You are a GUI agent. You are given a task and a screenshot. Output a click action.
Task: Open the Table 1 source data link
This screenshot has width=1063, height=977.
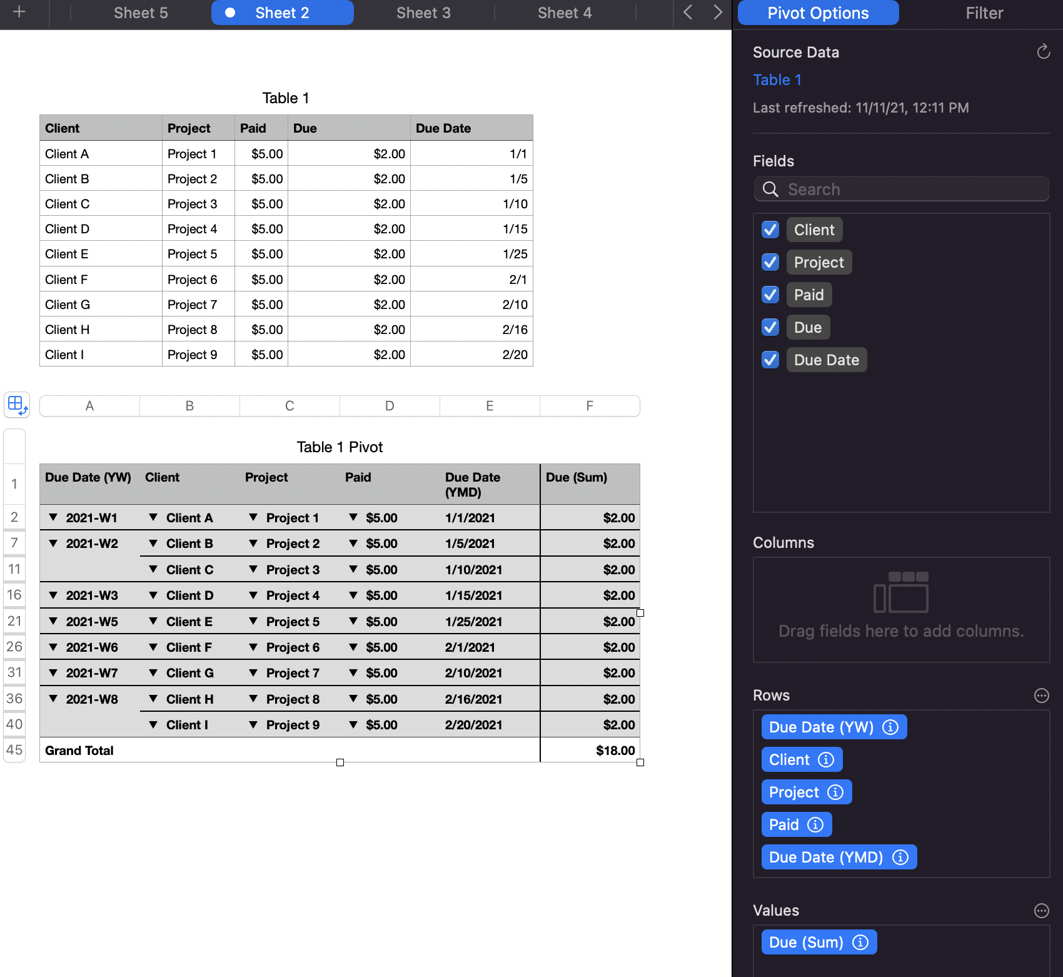[777, 79]
